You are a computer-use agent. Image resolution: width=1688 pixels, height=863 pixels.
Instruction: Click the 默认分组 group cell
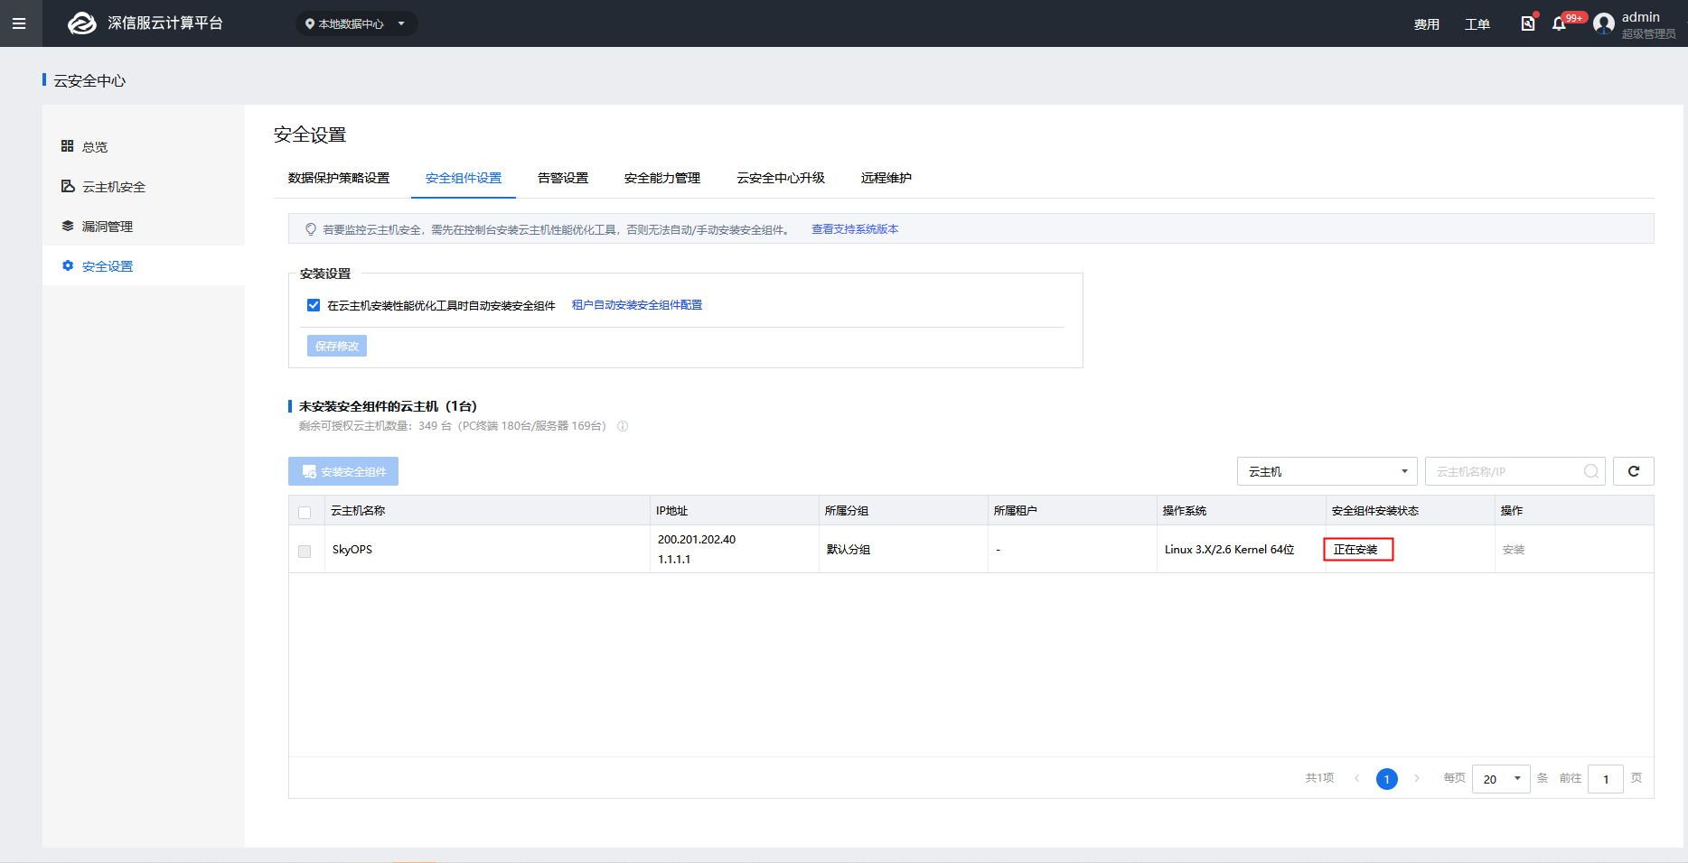coord(849,549)
